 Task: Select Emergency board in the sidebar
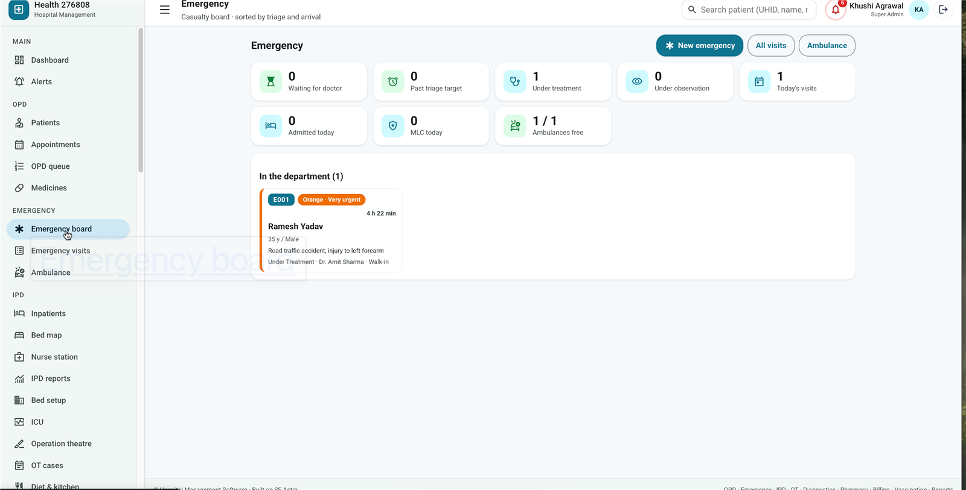68,229
